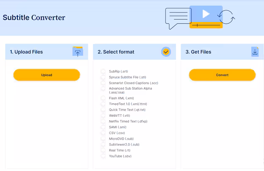
Task: Click the "2. Select format" heading
Action: click(116, 52)
